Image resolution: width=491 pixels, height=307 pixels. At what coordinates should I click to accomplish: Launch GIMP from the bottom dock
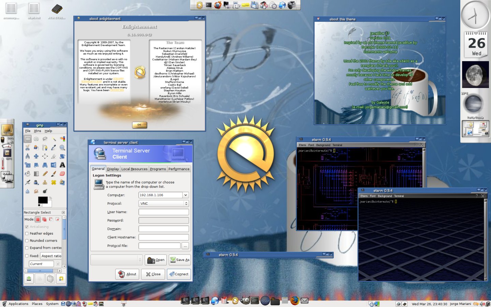point(245,301)
